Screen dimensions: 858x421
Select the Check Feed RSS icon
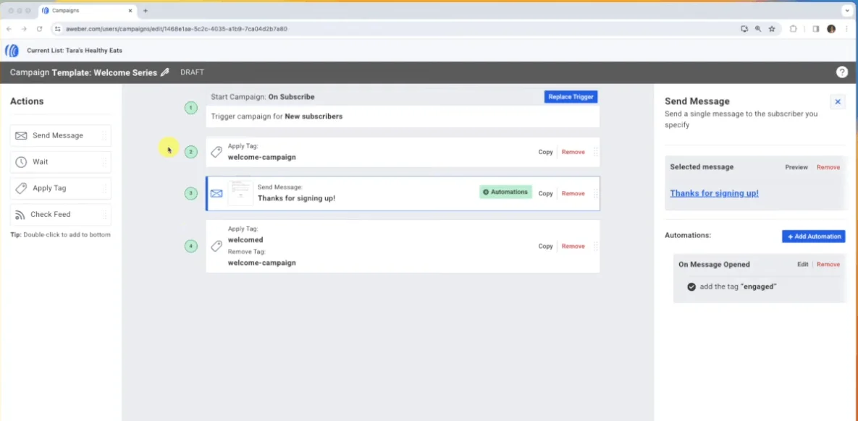(20, 214)
